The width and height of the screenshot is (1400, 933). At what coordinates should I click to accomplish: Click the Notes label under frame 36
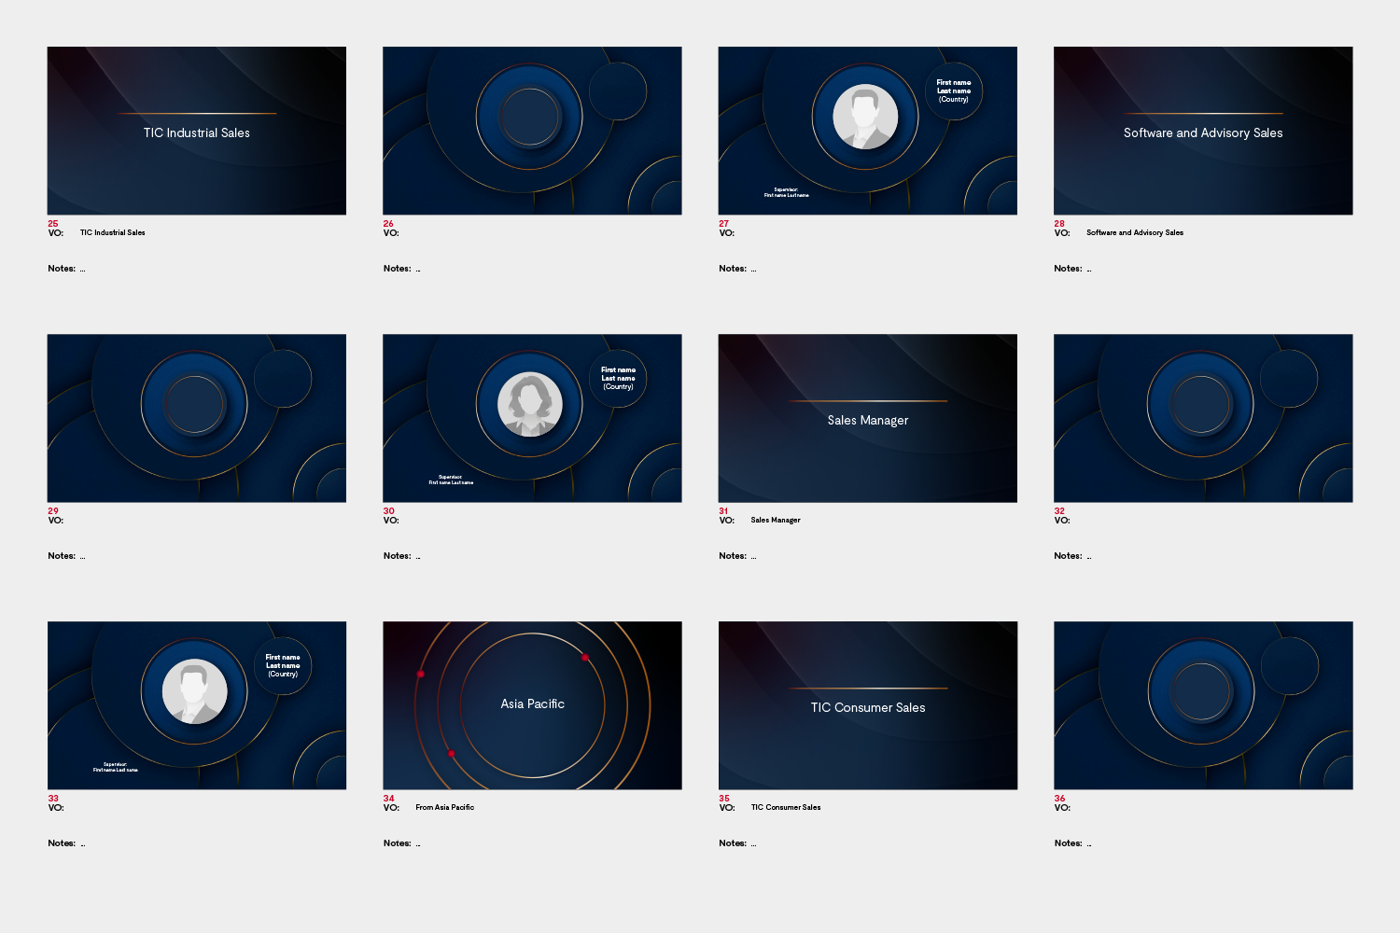(x=1068, y=843)
